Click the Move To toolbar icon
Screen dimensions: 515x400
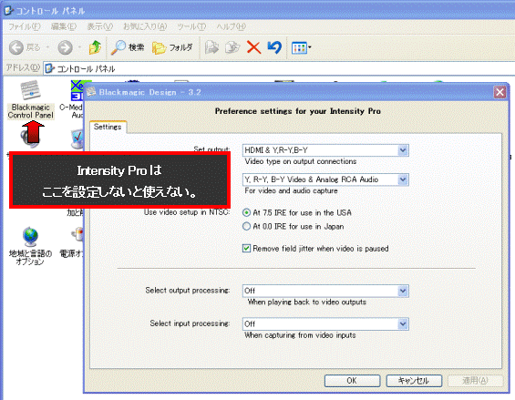pos(211,47)
